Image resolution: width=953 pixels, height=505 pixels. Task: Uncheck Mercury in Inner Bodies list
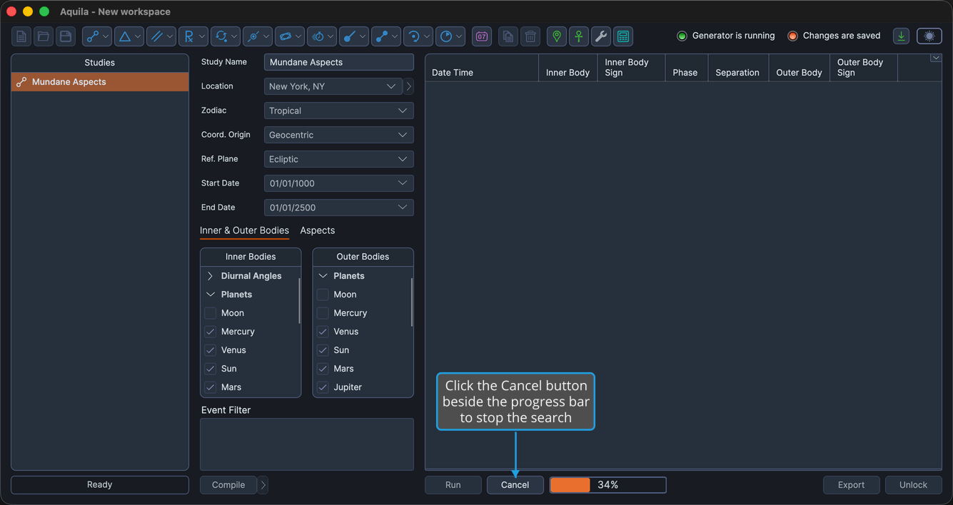click(x=210, y=332)
